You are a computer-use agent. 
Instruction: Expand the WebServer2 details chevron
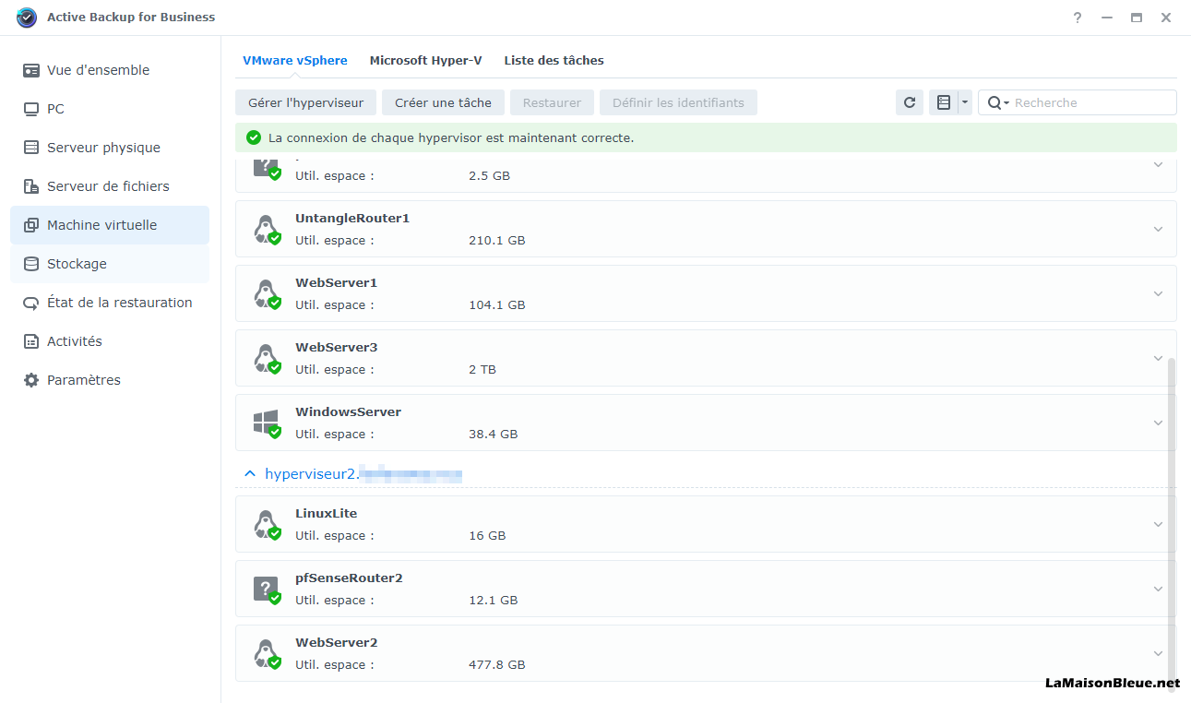[x=1158, y=653]
